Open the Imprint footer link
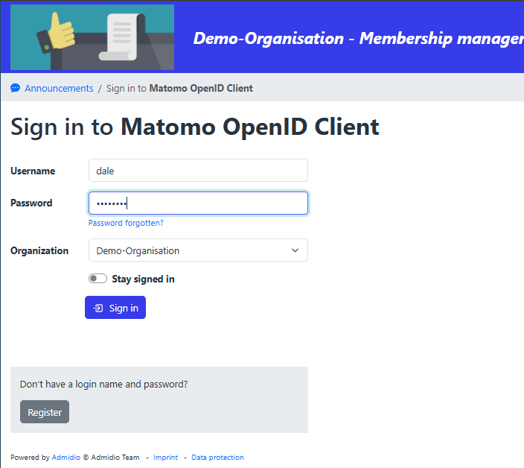The image size is (524, 468). point(165,458)
